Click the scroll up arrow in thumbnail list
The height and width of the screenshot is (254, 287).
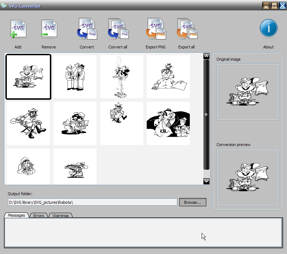(206, 56)
